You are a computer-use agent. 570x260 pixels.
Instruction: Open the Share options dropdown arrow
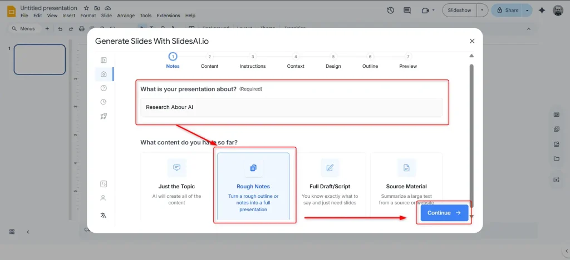coord(527,10)
